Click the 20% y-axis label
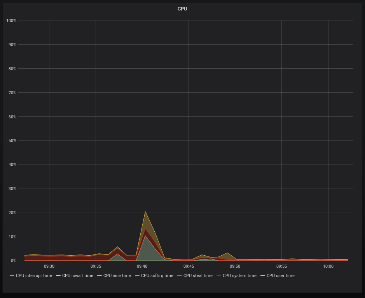This screenshot has width=365, height=298. coord(12,213)
